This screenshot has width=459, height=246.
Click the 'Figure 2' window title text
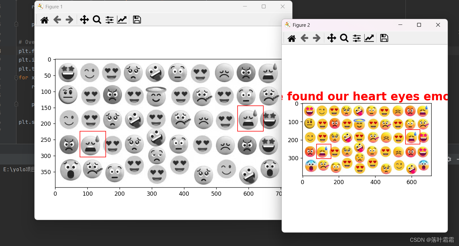pyautogui.click(x=301, y=25)
